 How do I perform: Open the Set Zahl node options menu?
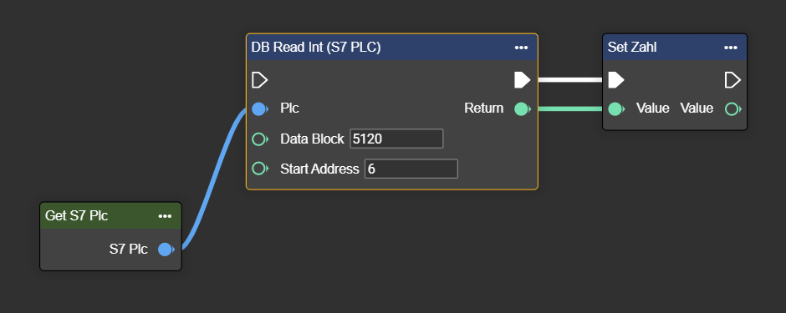pyautogui.click(x=731, y=48)
